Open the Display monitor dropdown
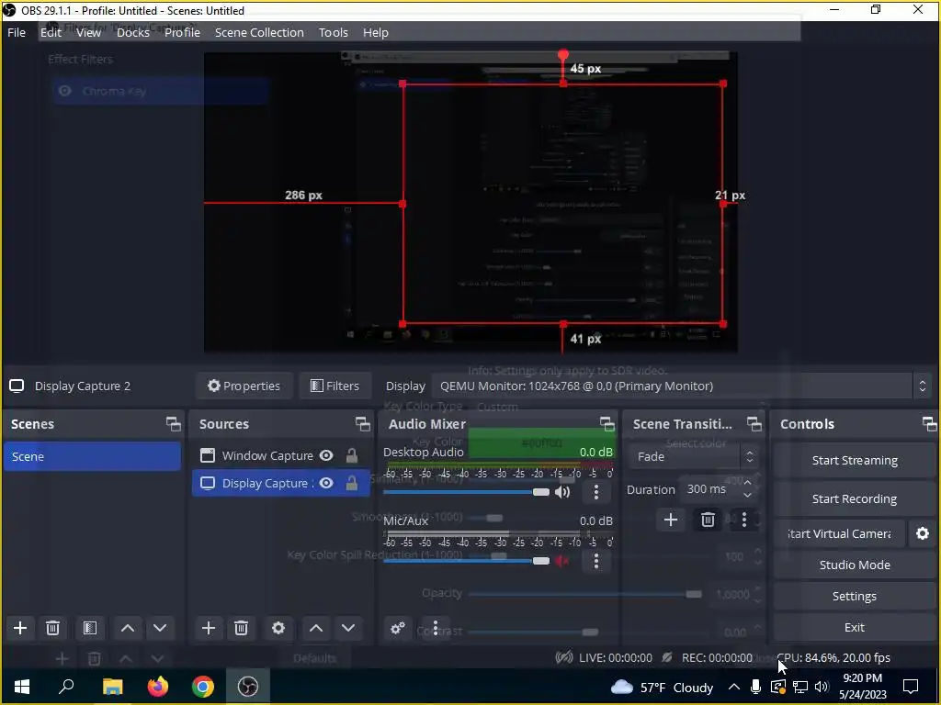The height and width of the screenshot is (705, 941). (683, 386)
